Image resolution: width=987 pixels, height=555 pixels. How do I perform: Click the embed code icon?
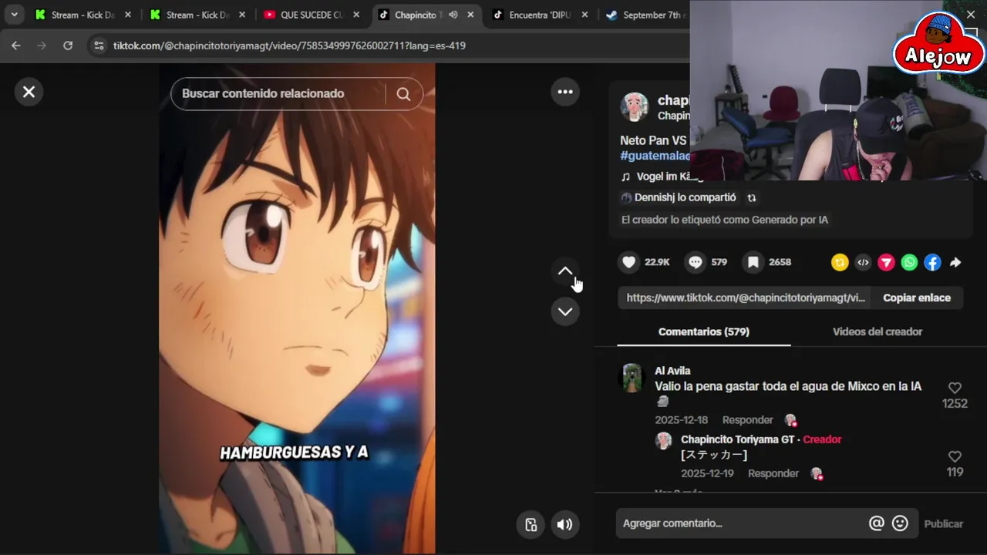coord(863,263)
